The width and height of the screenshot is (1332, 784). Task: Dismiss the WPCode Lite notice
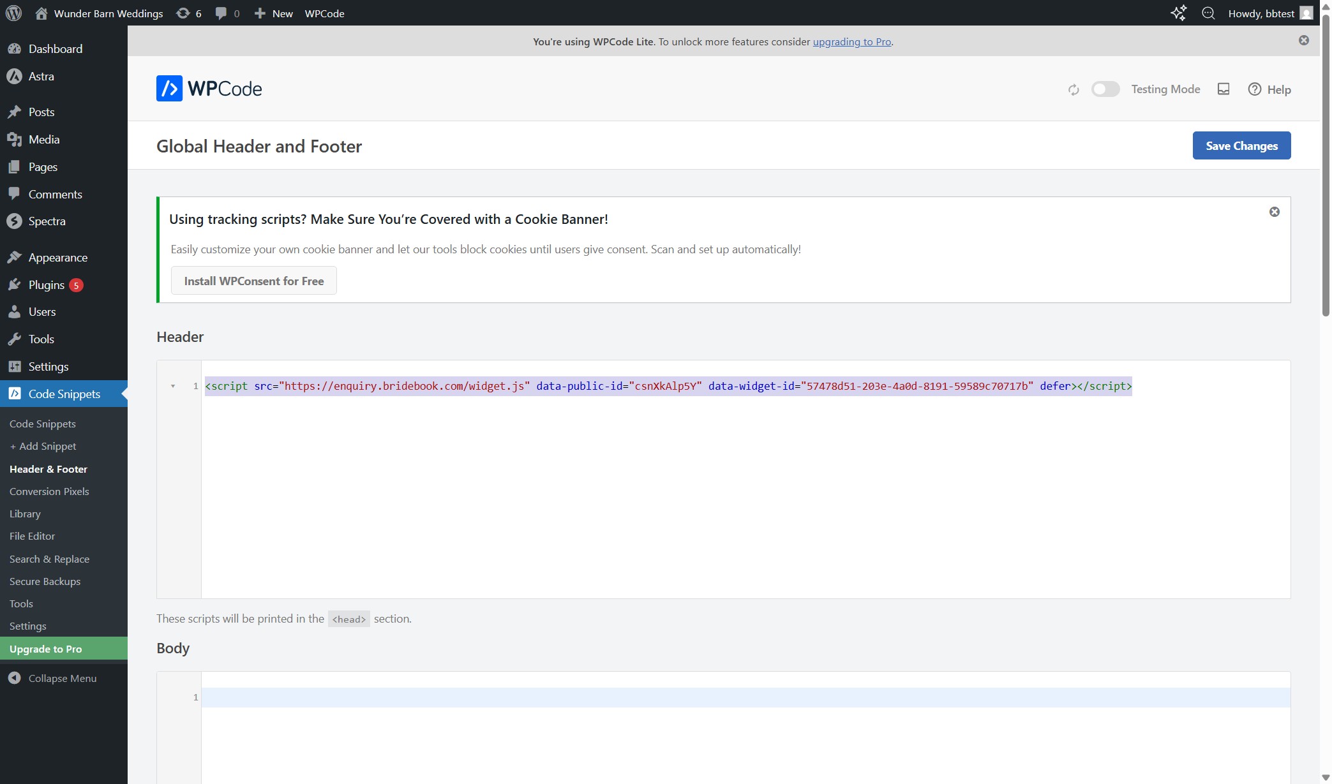(1304, 40)
